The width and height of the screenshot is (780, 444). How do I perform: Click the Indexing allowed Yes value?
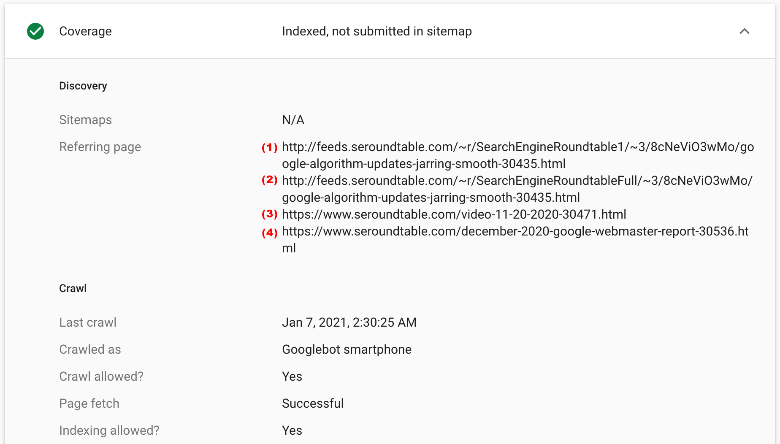pyautogui.click(x=292, y=430)
